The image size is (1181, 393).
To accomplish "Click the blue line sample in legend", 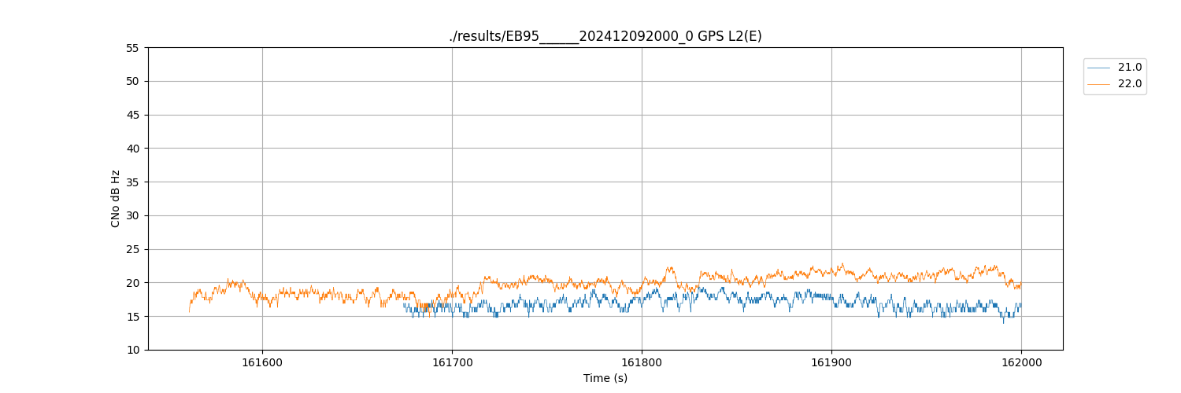I will 1098,68.
